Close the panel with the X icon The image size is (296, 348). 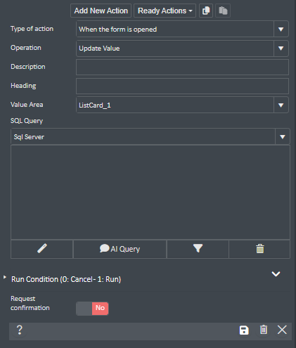(282, 330)
